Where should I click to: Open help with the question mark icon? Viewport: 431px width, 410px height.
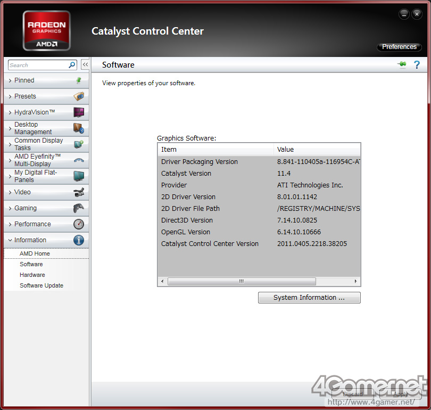coord(417,65)
